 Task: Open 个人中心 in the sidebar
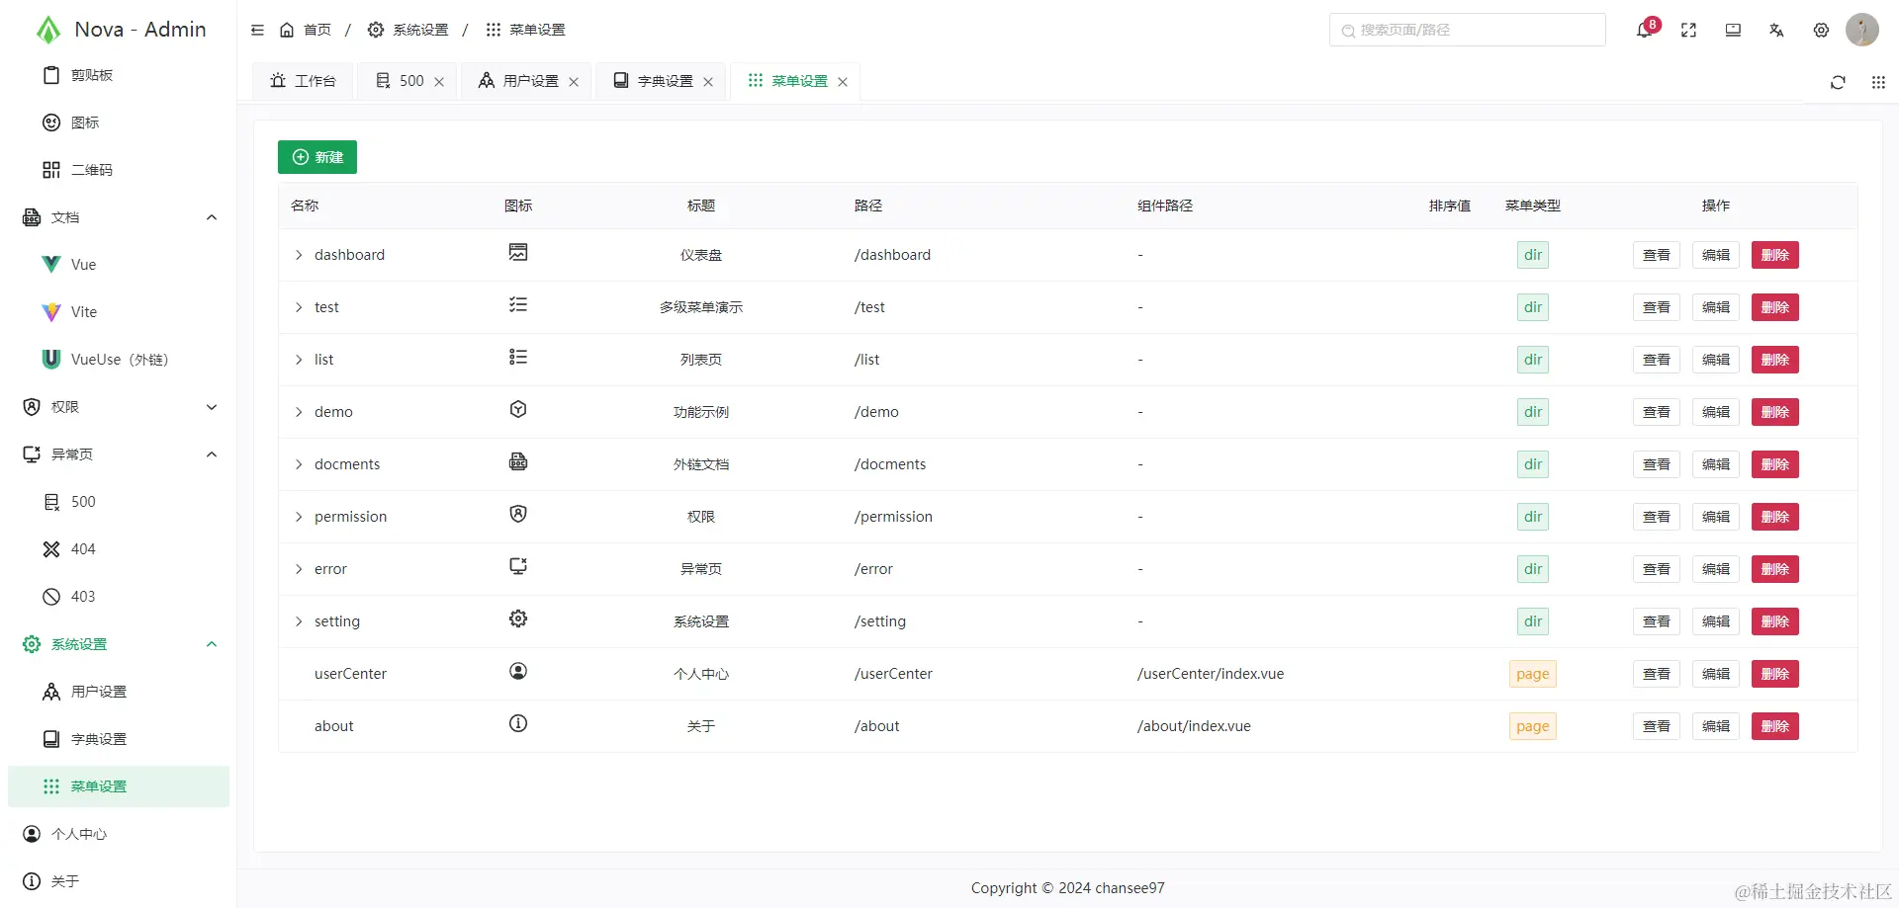coord(119,834)
